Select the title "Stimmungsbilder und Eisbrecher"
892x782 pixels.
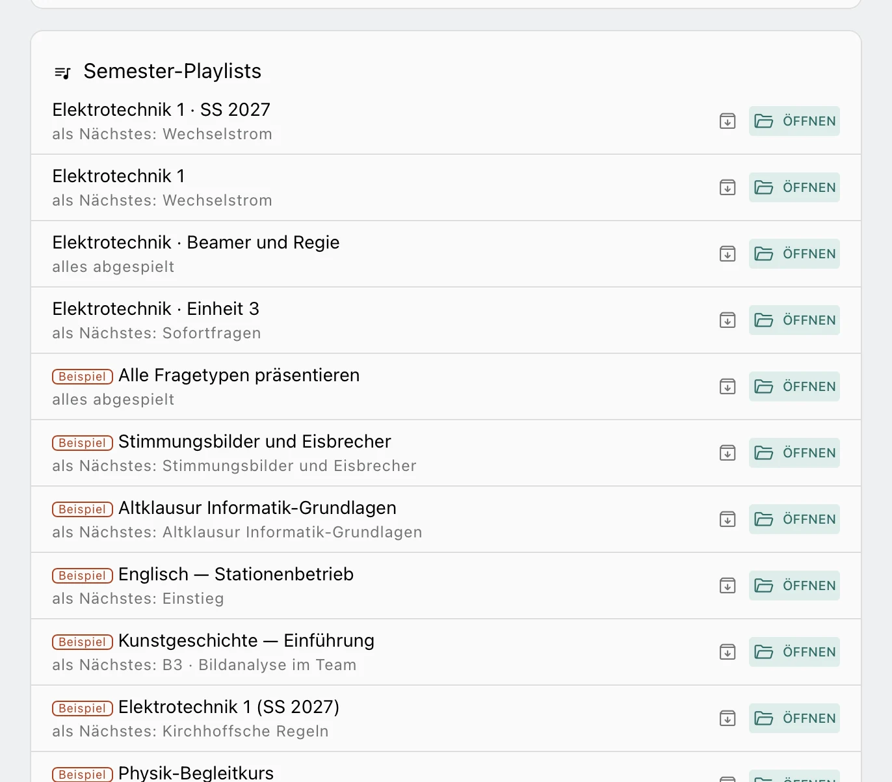click(x=255, y=442)
